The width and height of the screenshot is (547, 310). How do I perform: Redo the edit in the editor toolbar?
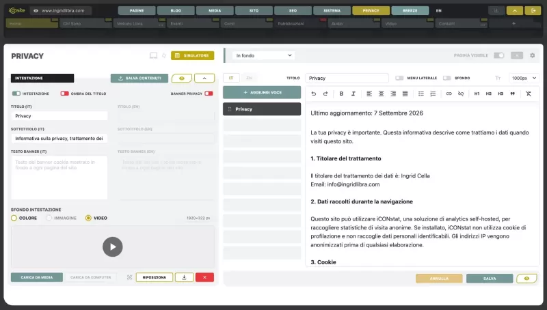coord(325,94)
